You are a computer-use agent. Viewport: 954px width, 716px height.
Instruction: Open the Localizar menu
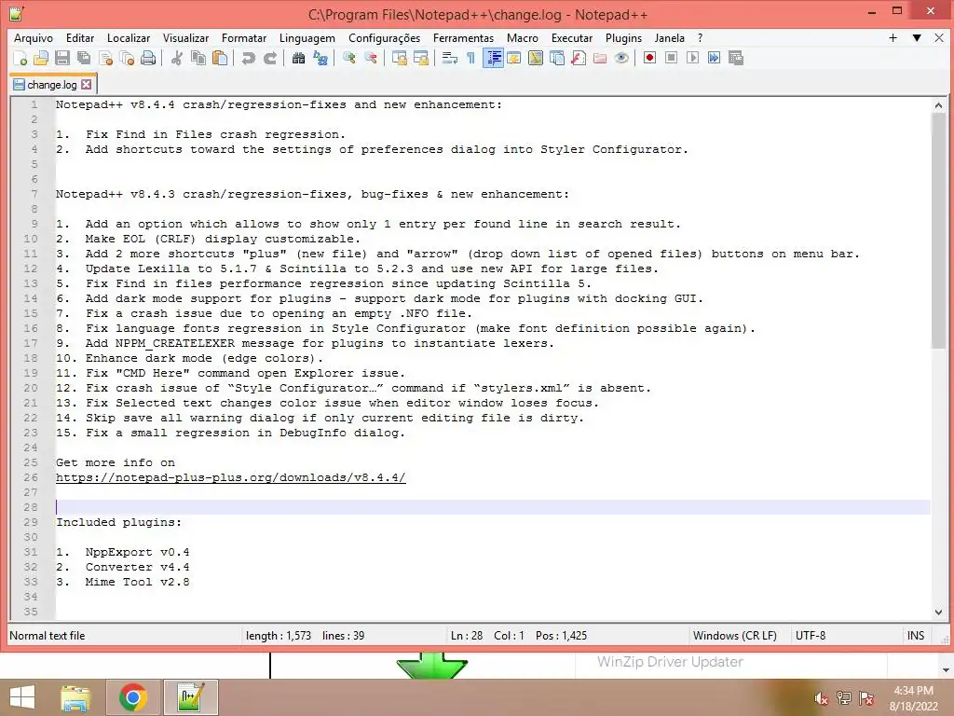click(x=129, y=37)
